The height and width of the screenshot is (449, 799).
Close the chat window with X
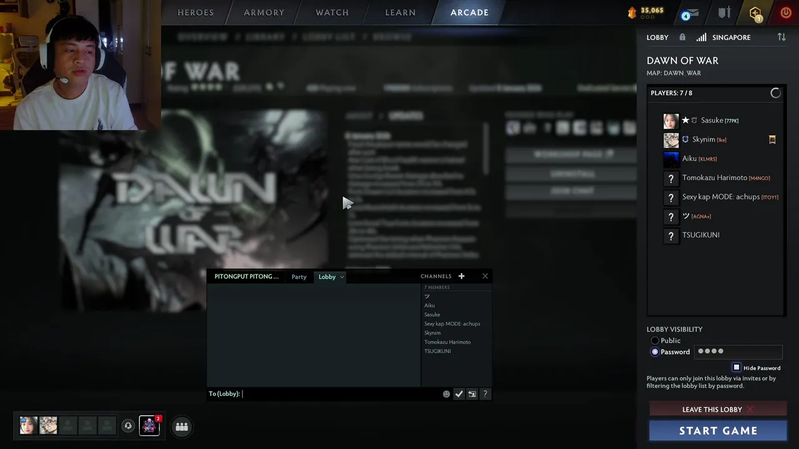485,276
